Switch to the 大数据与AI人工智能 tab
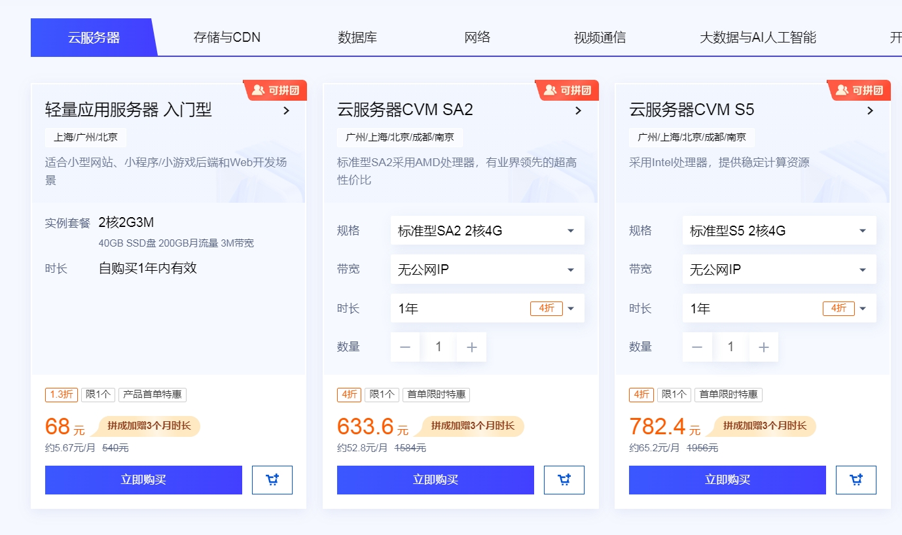This screenshot has width=902, height=535. point(758,37)
